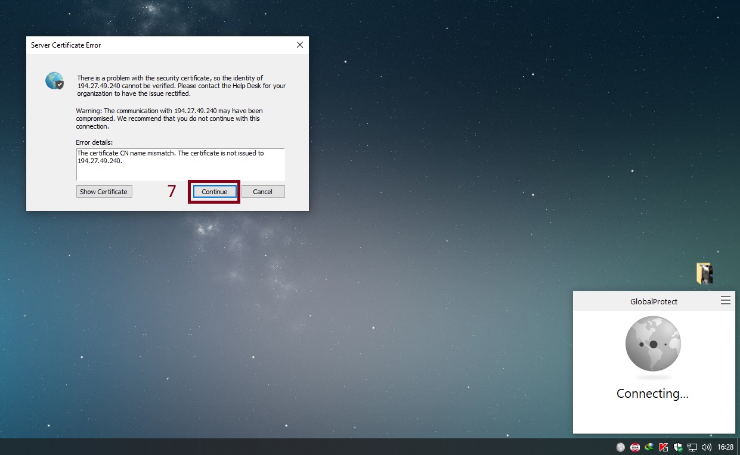Click Cancel in the certificate error dialog
This screenshot has width=740, height=455.
coord(263,192)
